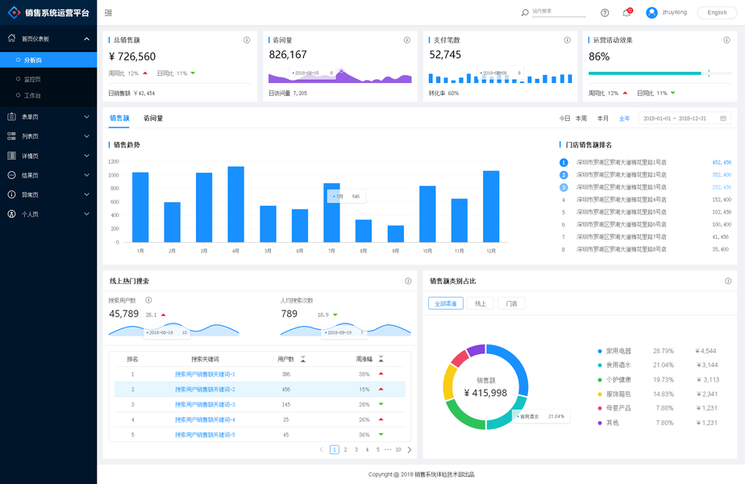Image resolution: width=745 pixels, height=484 pixels.
Task: Open calendar icon in date range picker
Action: tap(723, 119)
